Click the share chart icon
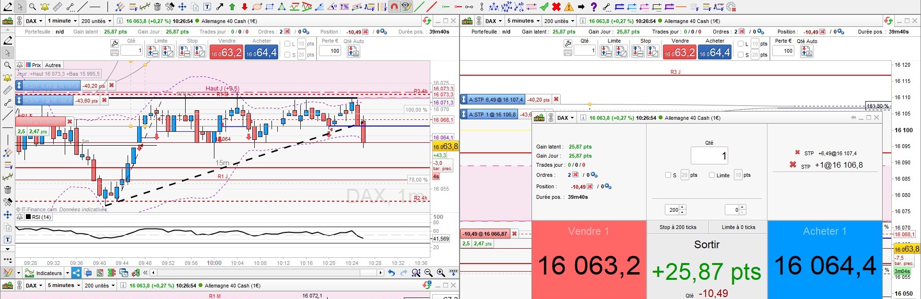The height and width of the screenshot is (299, 921). tap(76, 273)
